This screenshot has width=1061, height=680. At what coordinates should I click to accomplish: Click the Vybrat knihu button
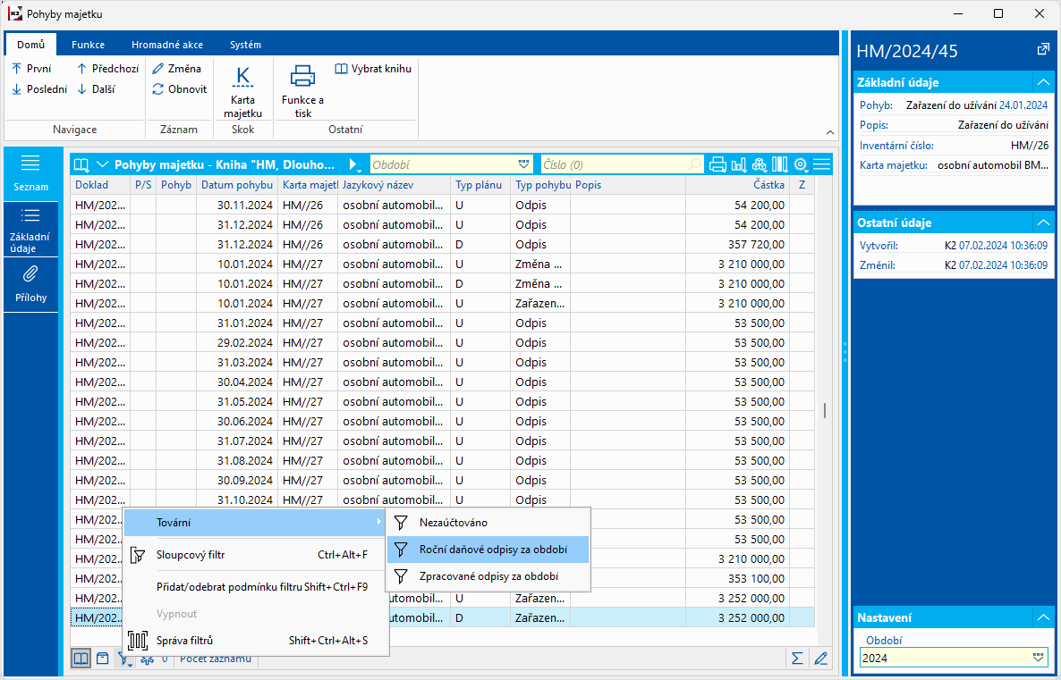pyautogui.click(x=373, y=68)
